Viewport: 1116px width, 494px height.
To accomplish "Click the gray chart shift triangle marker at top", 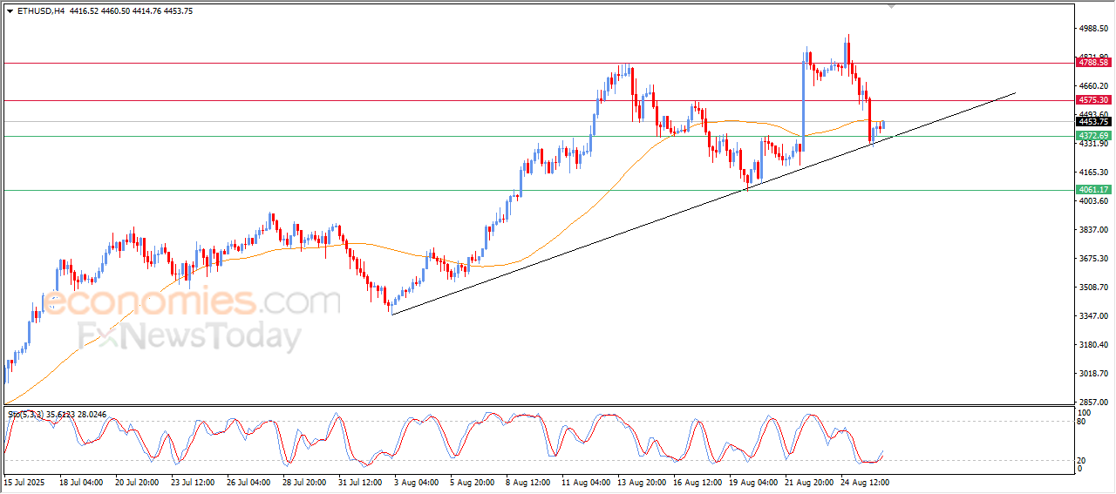I will pos(891,6).
